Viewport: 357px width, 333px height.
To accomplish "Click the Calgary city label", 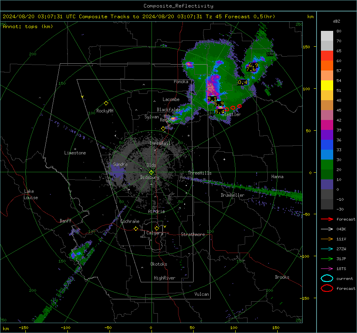I will pos(155,233).
